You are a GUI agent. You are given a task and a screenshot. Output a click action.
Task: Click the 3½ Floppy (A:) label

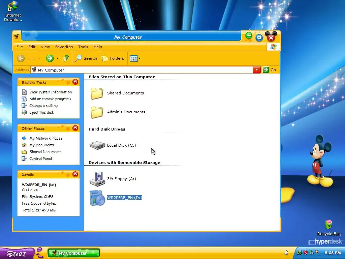click(121, 179)
